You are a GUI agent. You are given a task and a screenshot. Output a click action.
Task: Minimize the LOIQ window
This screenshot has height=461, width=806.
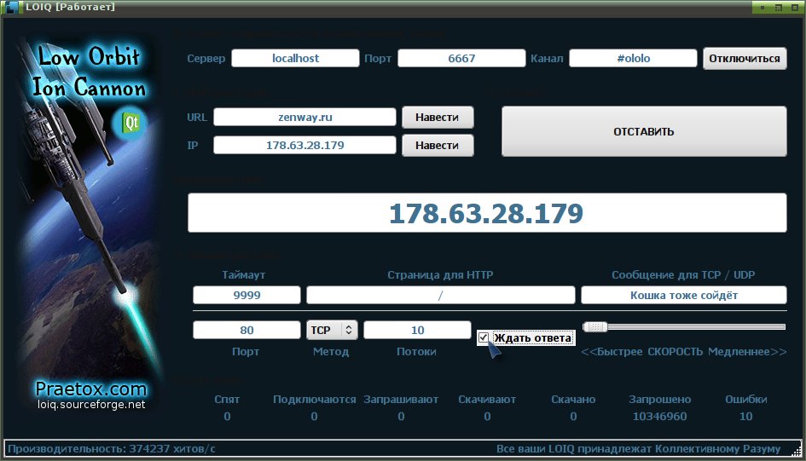point(763,7)
